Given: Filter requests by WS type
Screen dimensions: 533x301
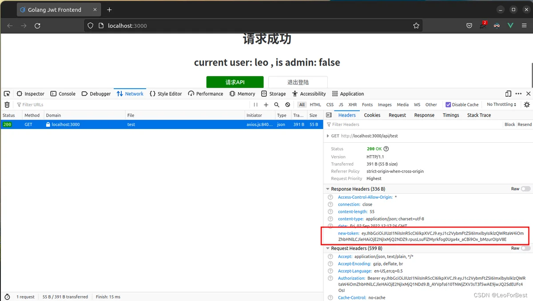Looking at the screenshot, I should pyautogui.click(x=417, y=105).
